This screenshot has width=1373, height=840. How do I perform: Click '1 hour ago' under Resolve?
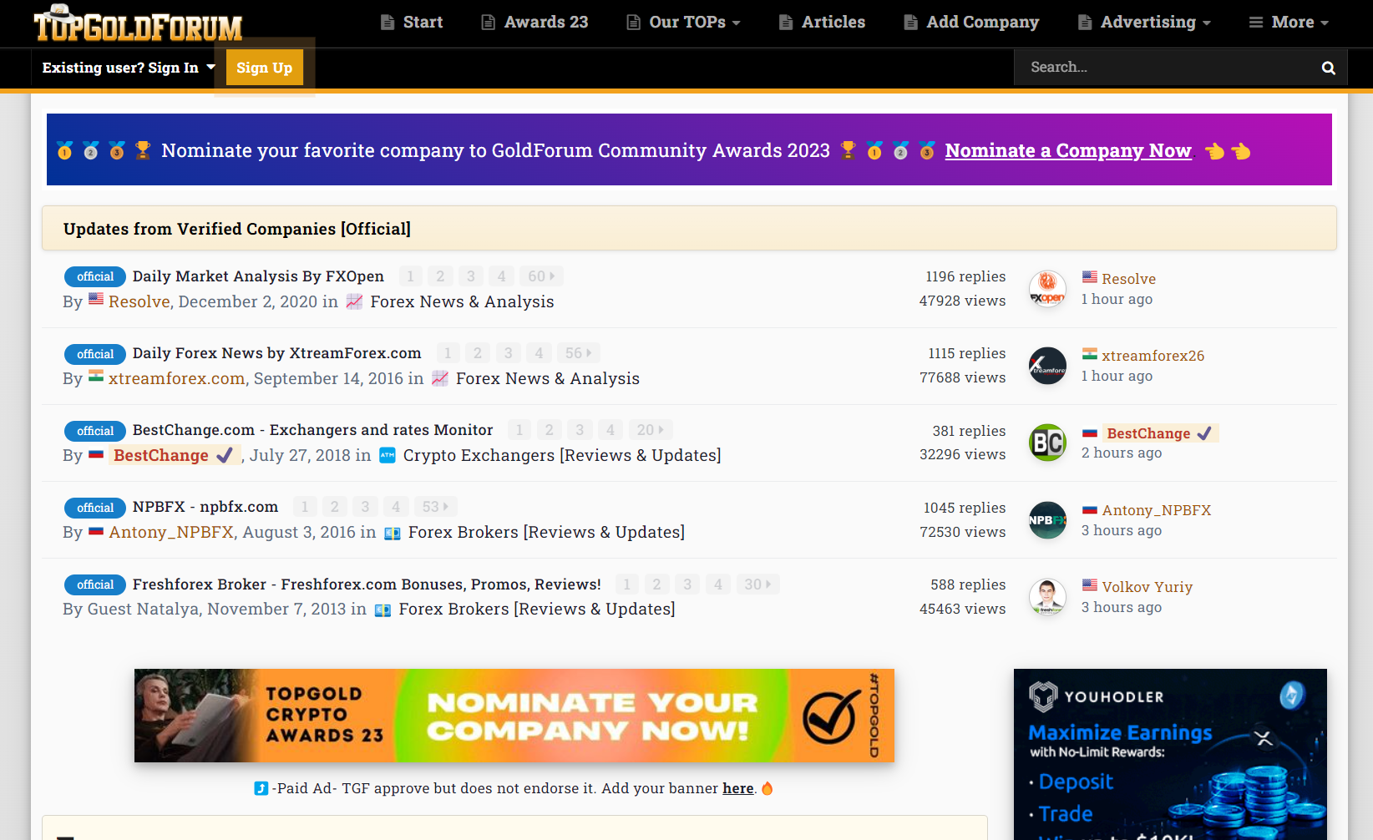pyautogui.click(x=1117, y=299)
